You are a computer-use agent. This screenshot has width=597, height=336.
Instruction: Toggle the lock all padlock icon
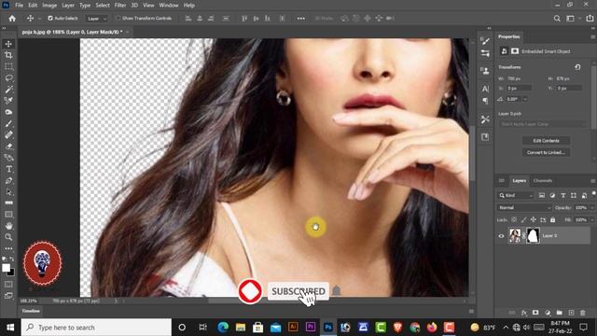pos(553,220)
